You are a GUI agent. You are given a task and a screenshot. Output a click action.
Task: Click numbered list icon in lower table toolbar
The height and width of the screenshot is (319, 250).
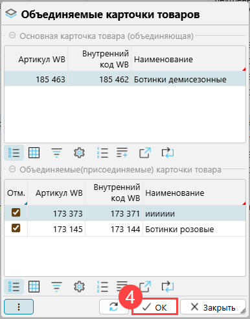[102, 287]
